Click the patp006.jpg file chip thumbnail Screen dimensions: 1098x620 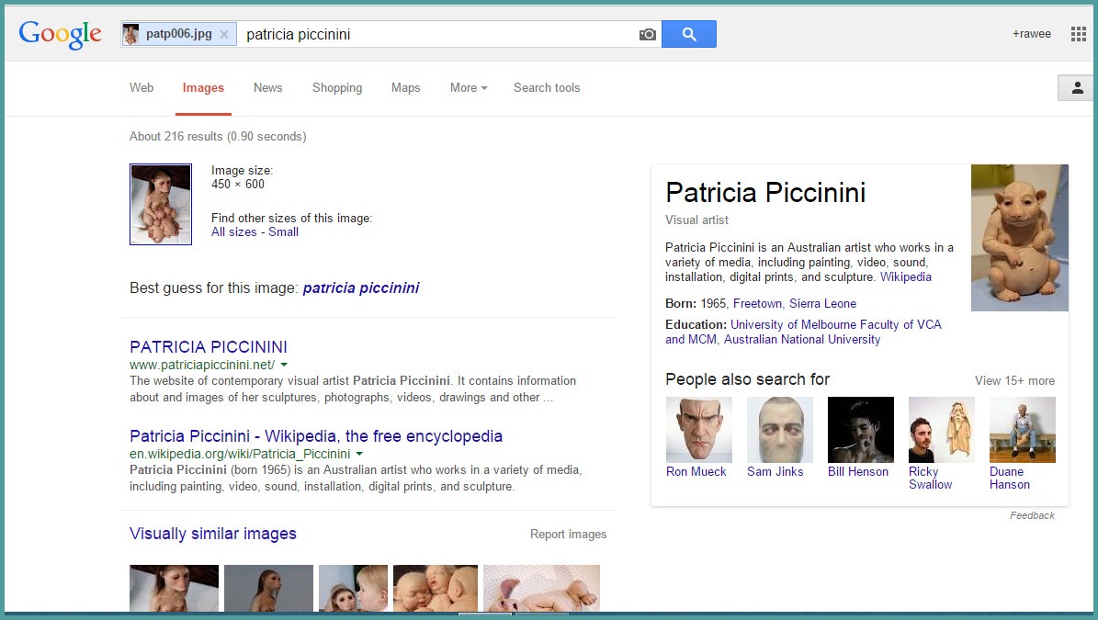coord(131,34)
